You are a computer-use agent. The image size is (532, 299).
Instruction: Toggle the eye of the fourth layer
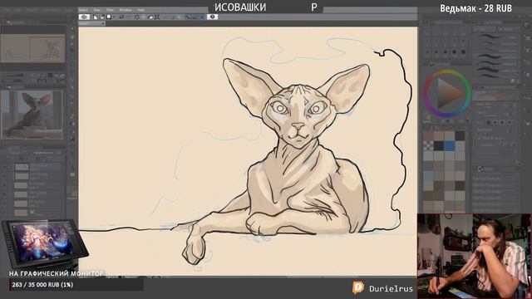coord(4,194)
